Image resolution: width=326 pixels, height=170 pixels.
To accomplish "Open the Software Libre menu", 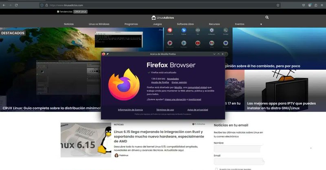I will point(185,24).
